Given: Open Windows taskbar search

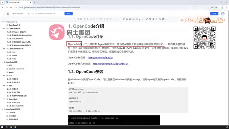Looking at the screenshot, I should (6, 127).
